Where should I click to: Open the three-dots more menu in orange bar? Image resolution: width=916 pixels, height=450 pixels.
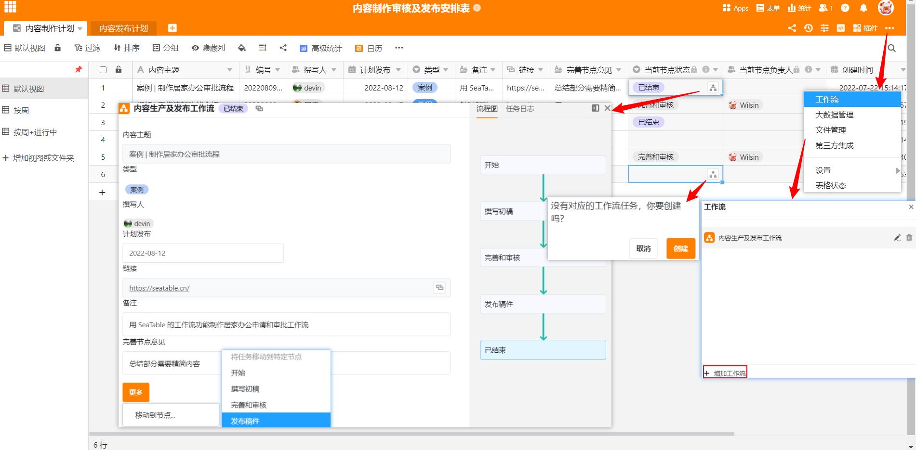(x=889, y=28)
